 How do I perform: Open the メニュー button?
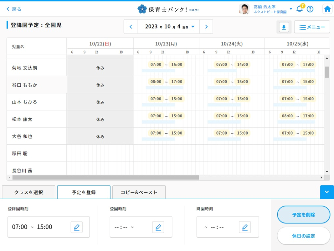(312, 27)
